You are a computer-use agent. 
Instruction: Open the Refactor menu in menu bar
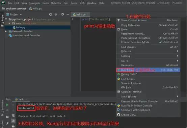pyautogui.click(x=56, y=3)
